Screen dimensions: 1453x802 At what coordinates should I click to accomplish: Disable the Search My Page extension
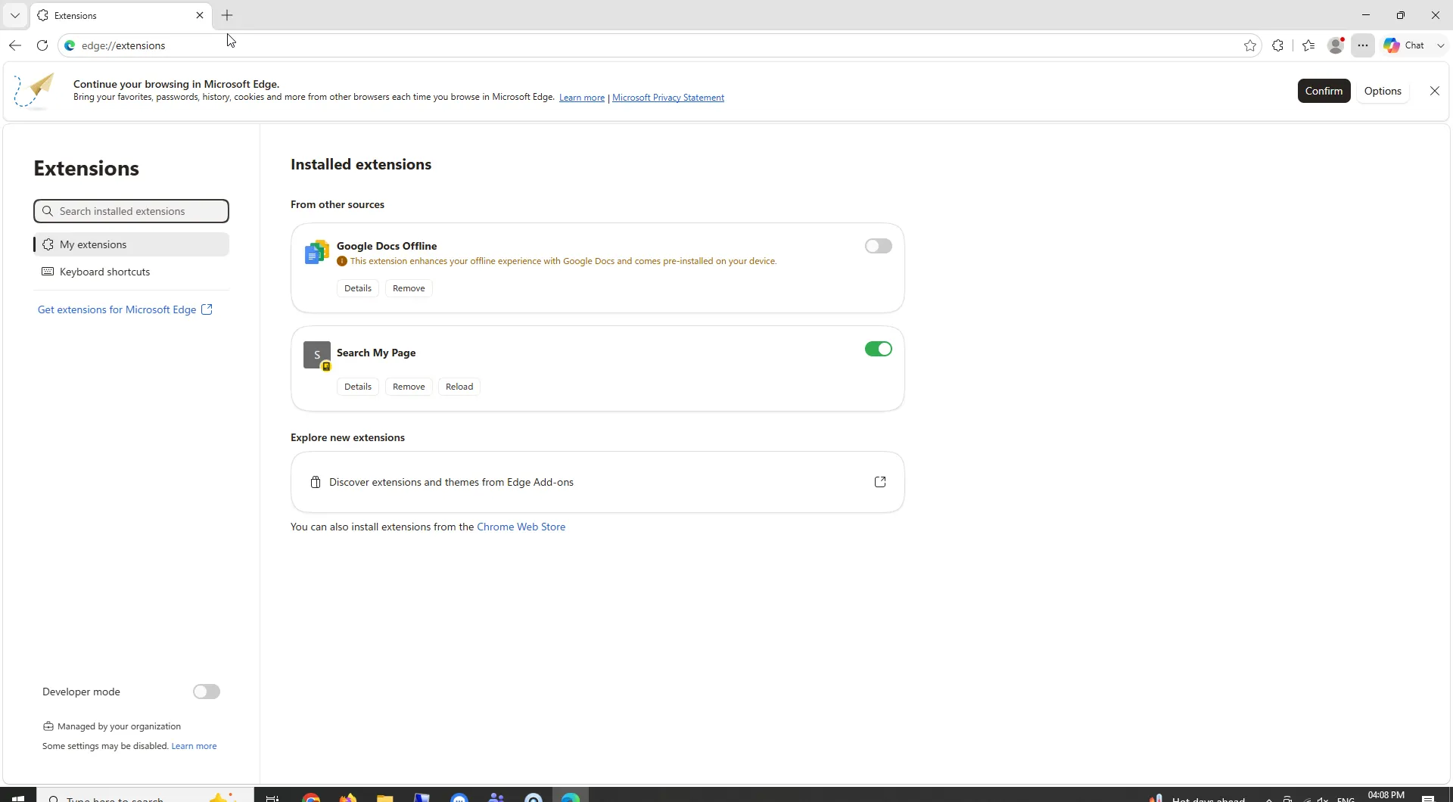pyautogui.click(x=879, y=349)
